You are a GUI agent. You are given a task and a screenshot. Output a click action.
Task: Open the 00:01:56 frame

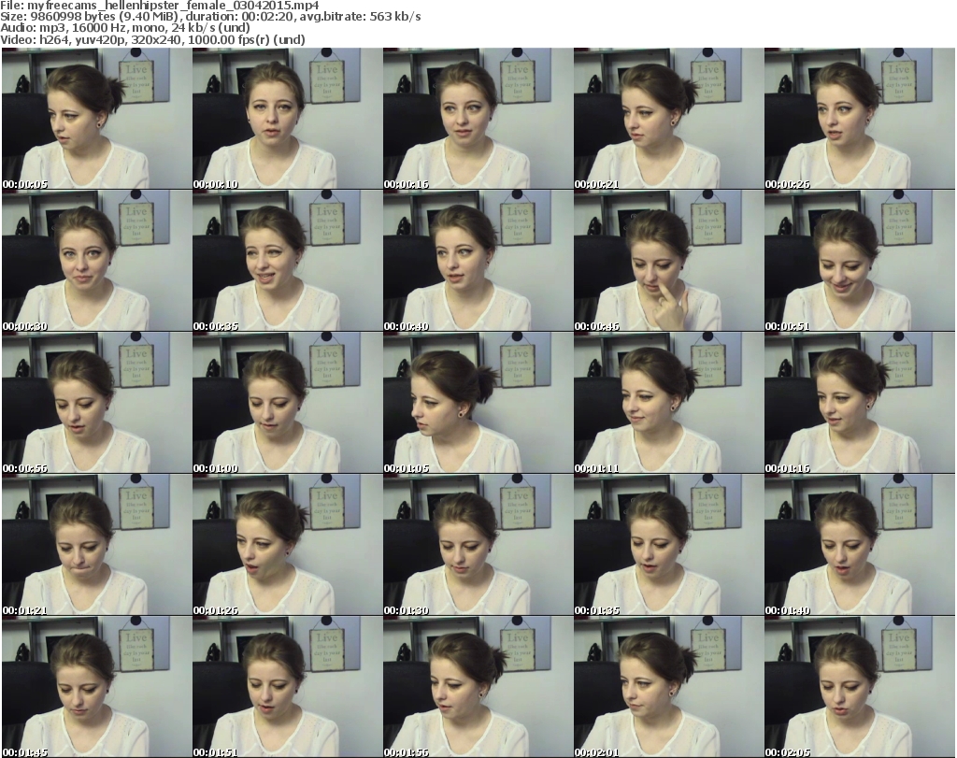pos(478,687)
